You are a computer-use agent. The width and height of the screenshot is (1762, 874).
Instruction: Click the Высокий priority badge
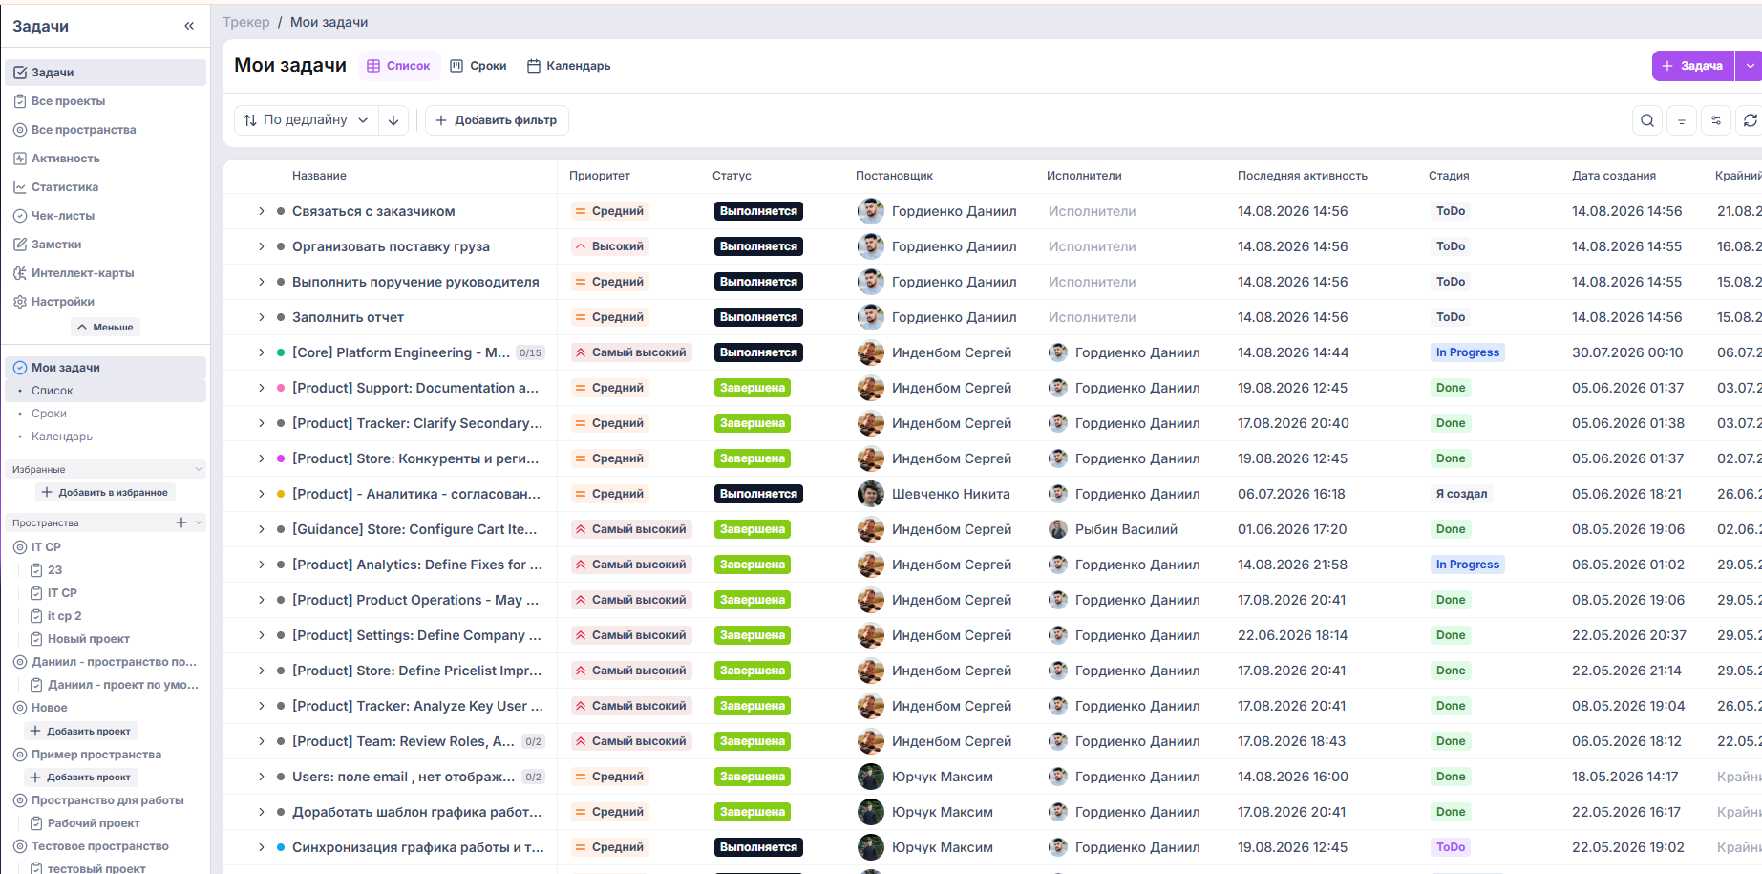(609, 246)
